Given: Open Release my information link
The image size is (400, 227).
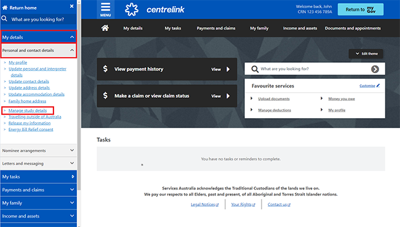Looking at the screenshot, I should point(30,123).
